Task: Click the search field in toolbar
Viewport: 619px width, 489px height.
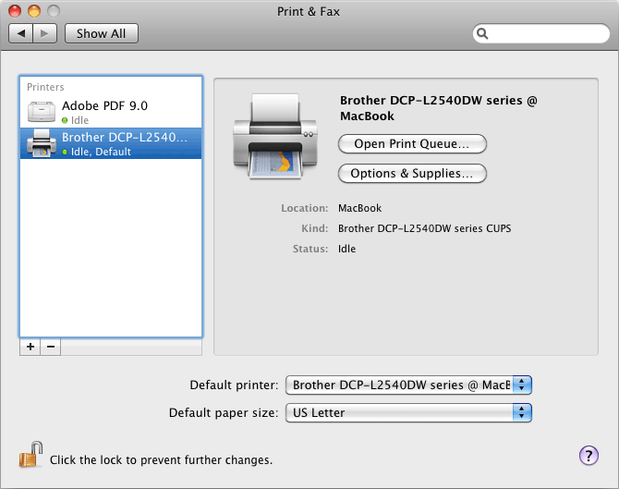Action: (541, 33)
